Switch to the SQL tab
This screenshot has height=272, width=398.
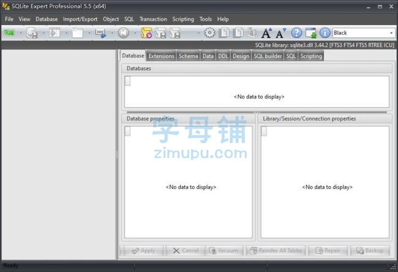(291, 56)
